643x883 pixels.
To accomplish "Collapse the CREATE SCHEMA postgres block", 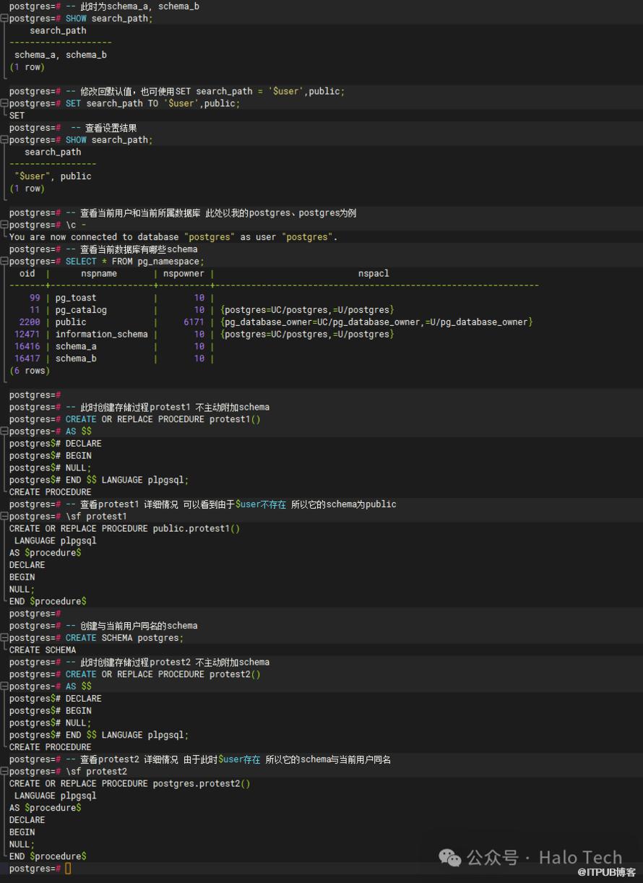I will click(4, 638).
